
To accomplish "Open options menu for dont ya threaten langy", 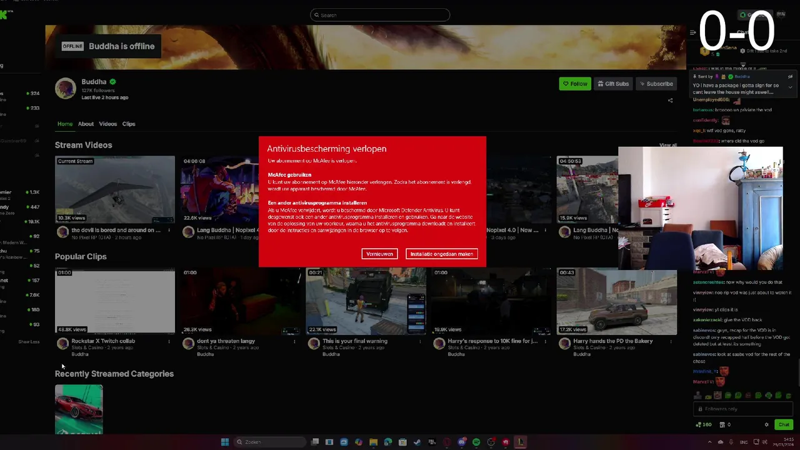I will click(294, 341).
